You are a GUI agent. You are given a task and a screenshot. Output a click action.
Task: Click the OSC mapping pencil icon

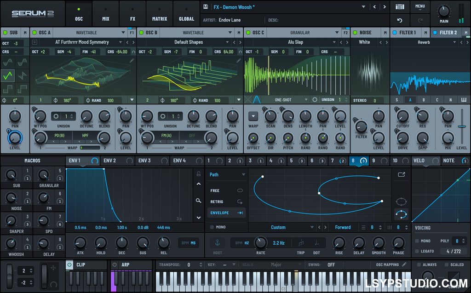coord(404,264)
